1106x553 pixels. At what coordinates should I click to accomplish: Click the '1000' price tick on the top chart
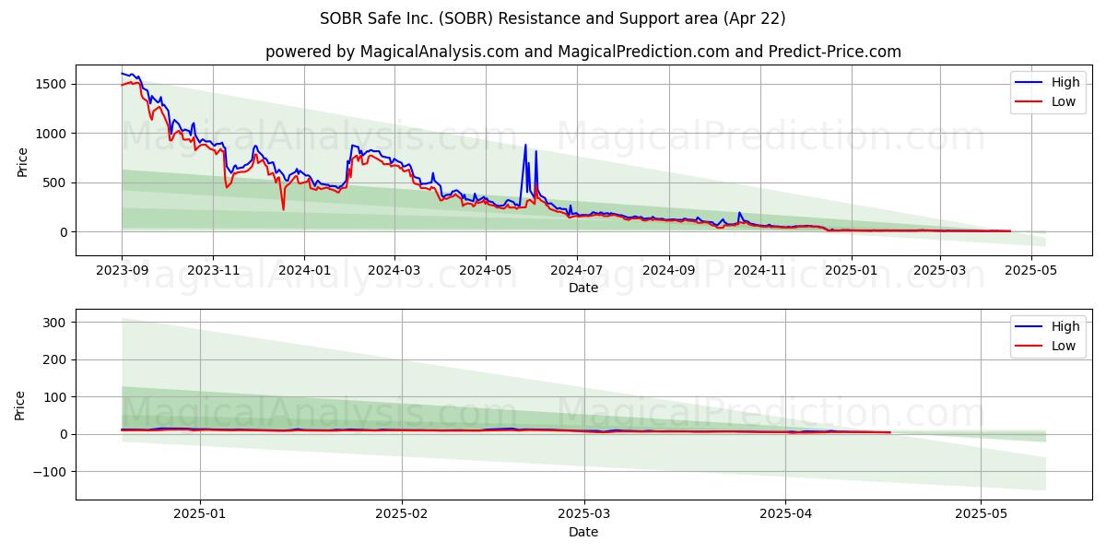[x=53, y=134]
